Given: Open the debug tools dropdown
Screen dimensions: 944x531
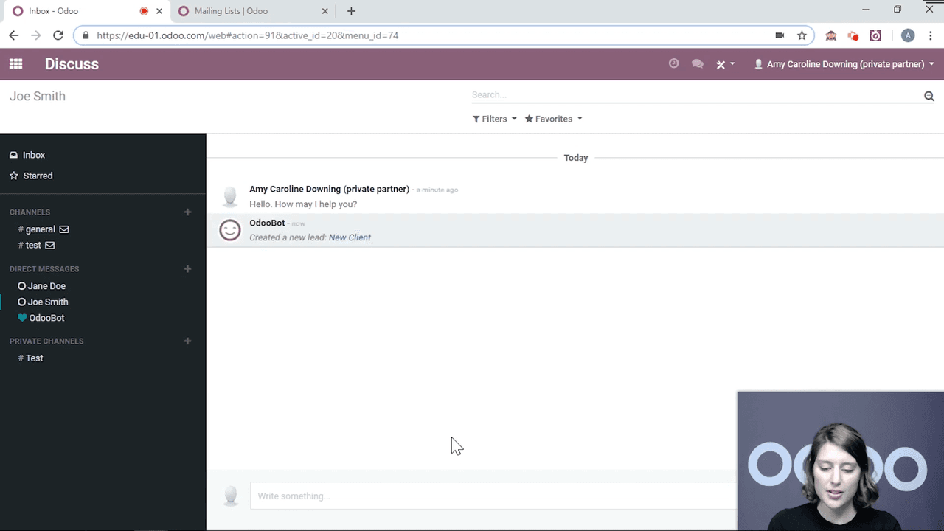Looking at the screenshot, I should (725, 64).
